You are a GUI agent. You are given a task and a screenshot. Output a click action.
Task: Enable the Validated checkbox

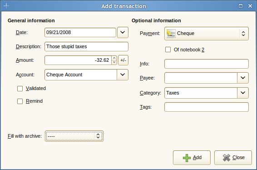(20, 89)
